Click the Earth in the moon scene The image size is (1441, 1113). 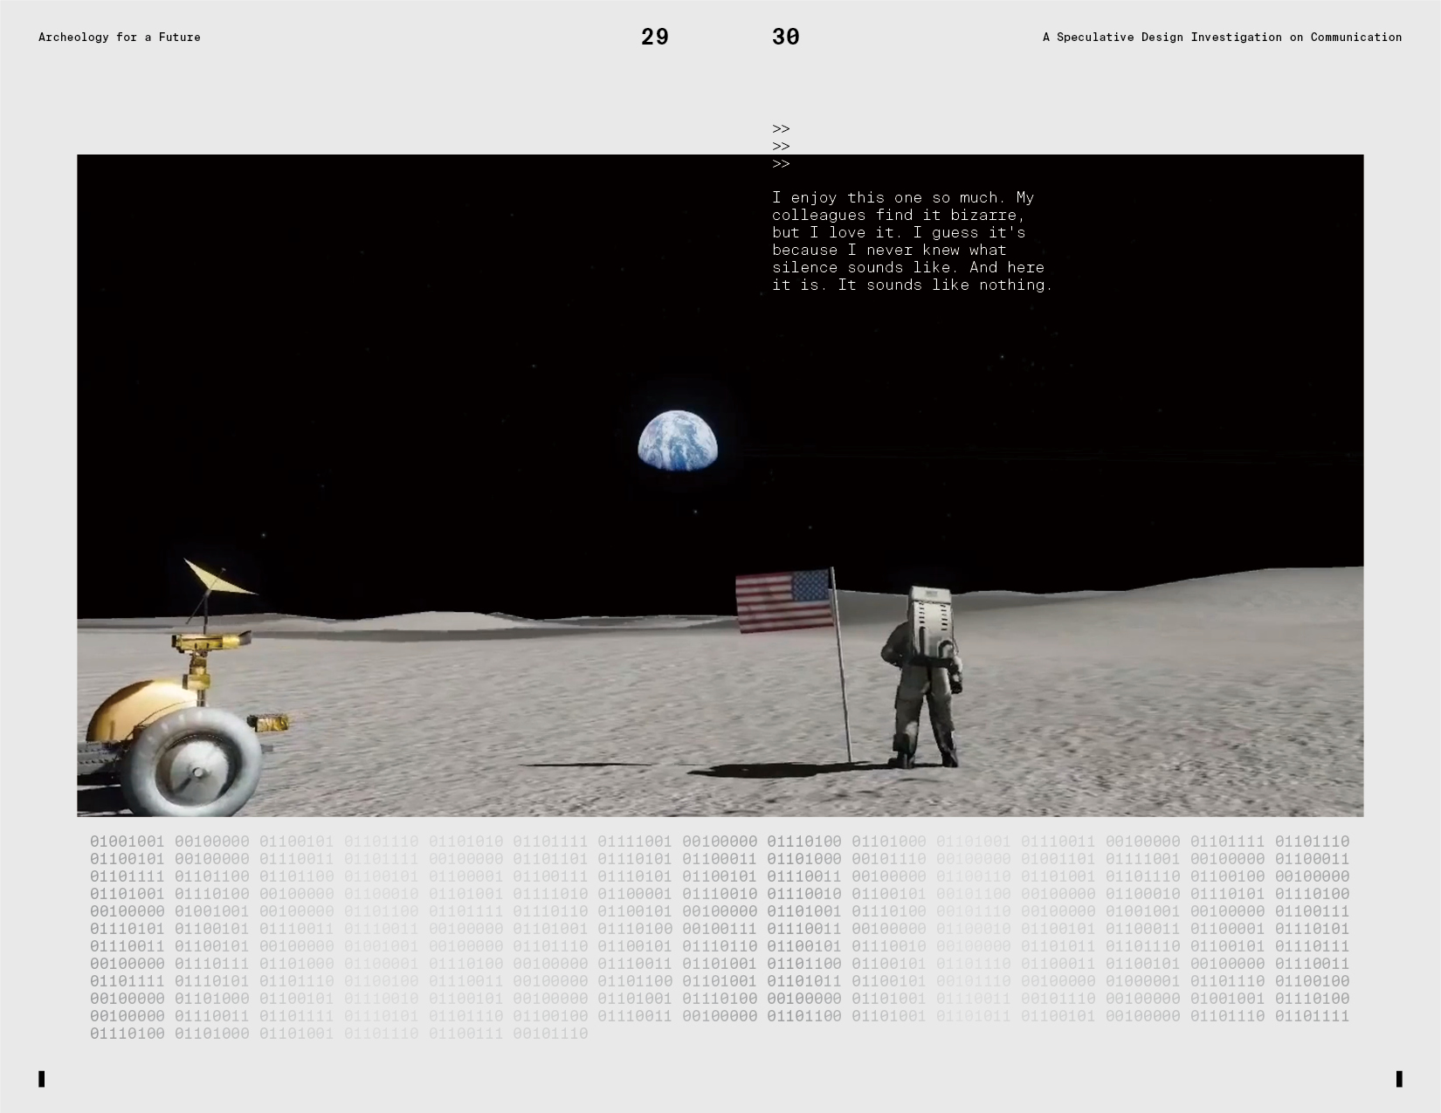point(678,441)
